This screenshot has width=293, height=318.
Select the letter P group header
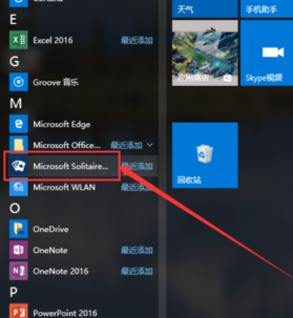coord(13,292)
